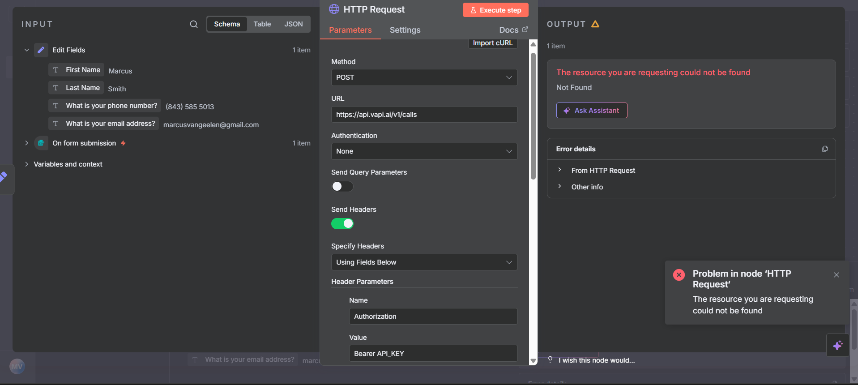This screenshot has height=385, width=858.
Task: Expand the 'Other info' error section
Action: [559, 186]
